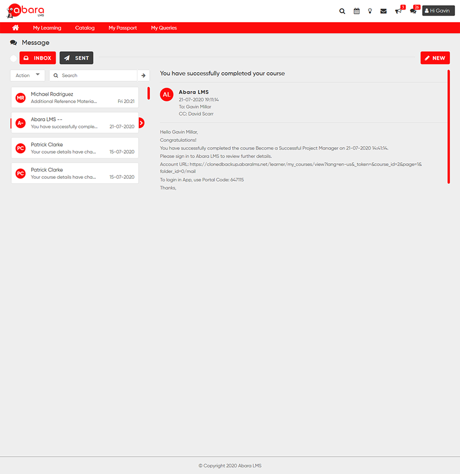This screenshot has height=474, width=460.
Task: Open chat bubbles icon with 26 badge
Action: pyautogui.click(x=413, y=11)
